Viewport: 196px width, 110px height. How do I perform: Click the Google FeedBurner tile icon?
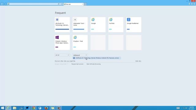(x=129, y=20)
